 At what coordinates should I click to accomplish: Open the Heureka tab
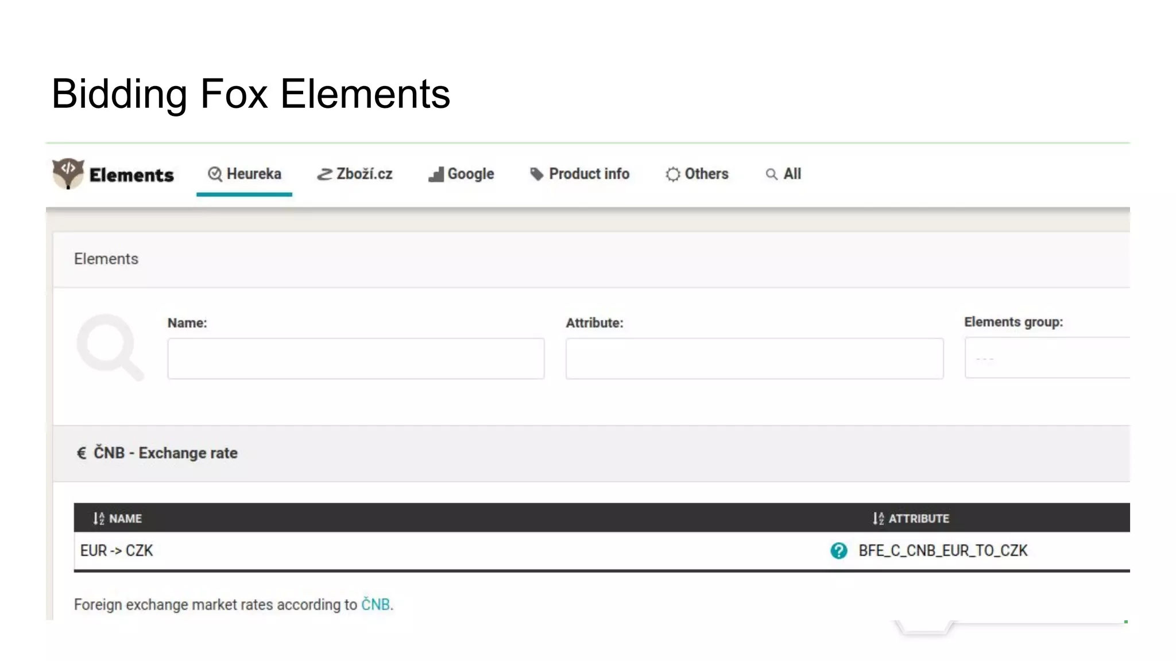click(x=244, y=174)
